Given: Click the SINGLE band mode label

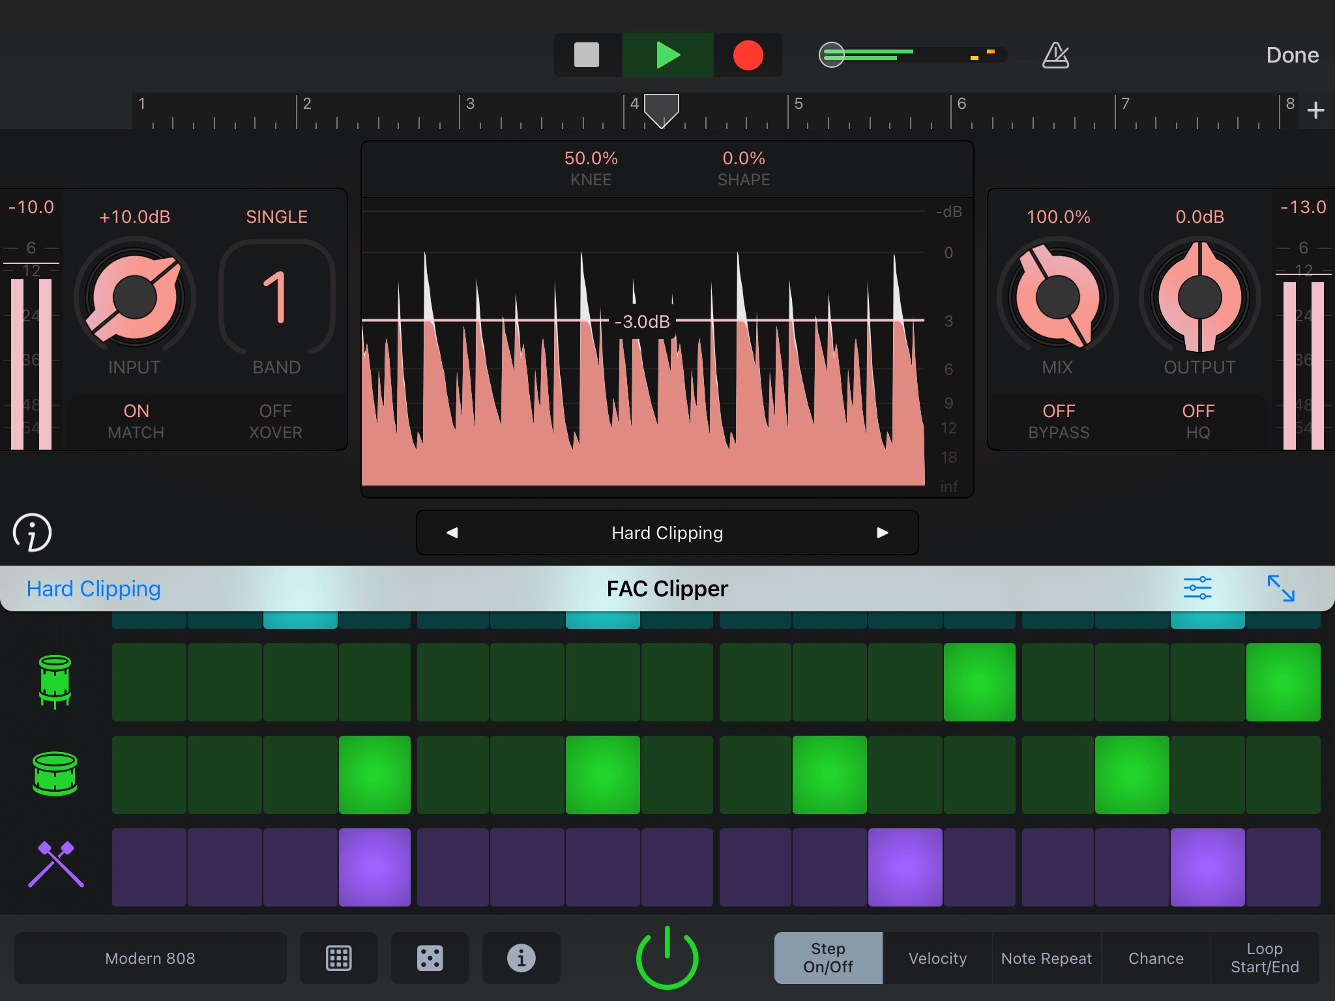Looking at the screenshot, I should (276, 217).
